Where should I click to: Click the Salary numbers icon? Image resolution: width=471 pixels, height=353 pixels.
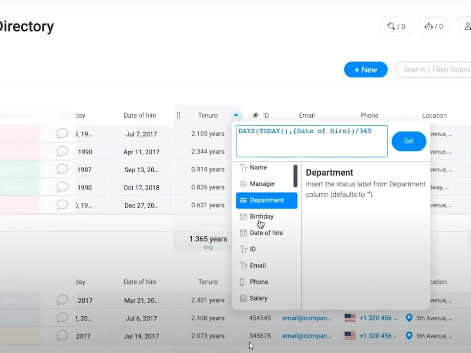pyautogui.click(x=244, y=298)
